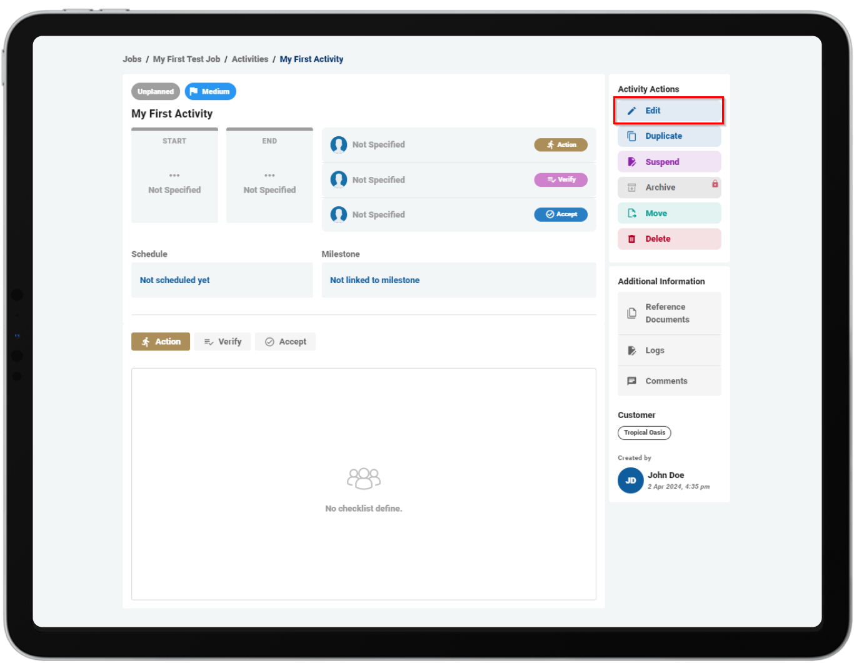Click the avatar icon in the Action assignee row
This screenshot has height=663, width=854.
click(339, 145)
